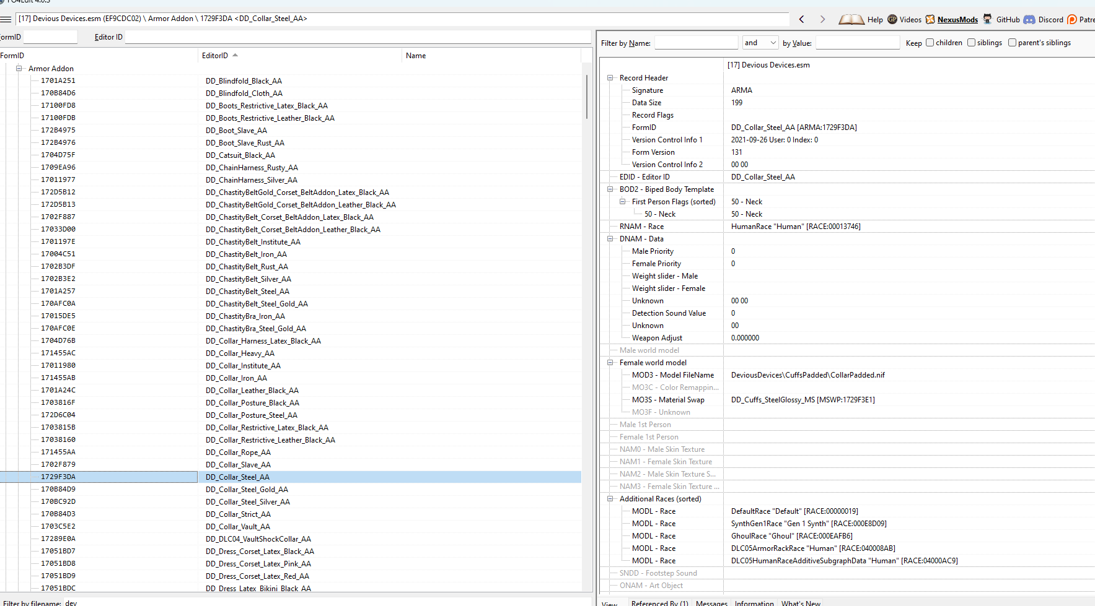This screenshot has height=606, width=1095.
Task: Navigate forward with the right arrow
Action: click(x=822, y=19)
